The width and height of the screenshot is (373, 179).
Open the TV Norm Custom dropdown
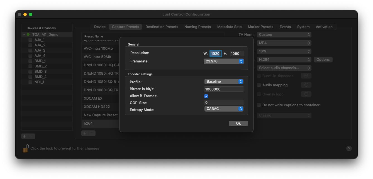(x=284, y=35)
